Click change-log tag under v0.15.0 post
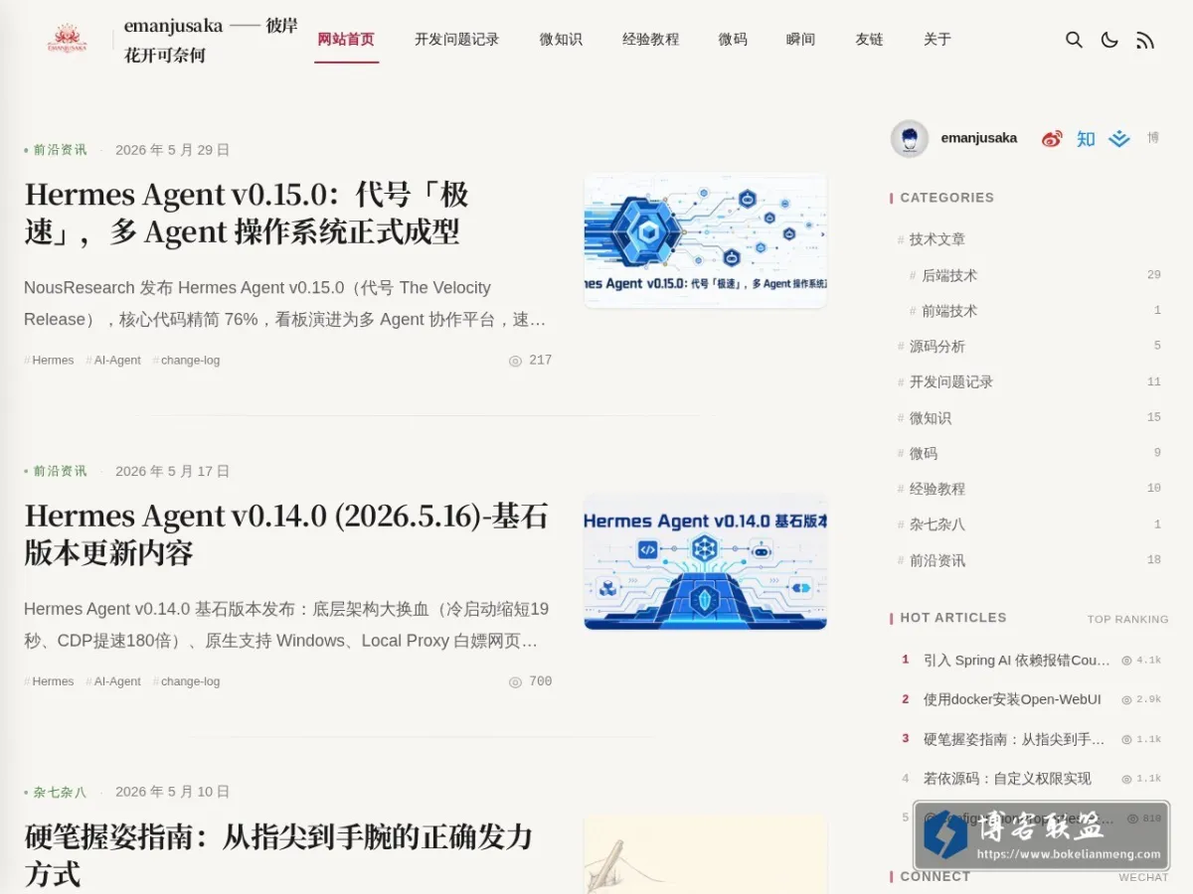Viewport: 1193px width, 894px height. point(186,361)
